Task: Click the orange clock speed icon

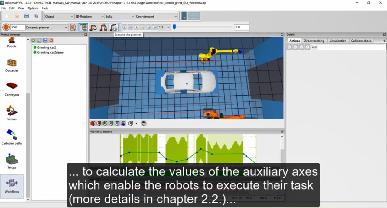Action: (x=6, y=27)
